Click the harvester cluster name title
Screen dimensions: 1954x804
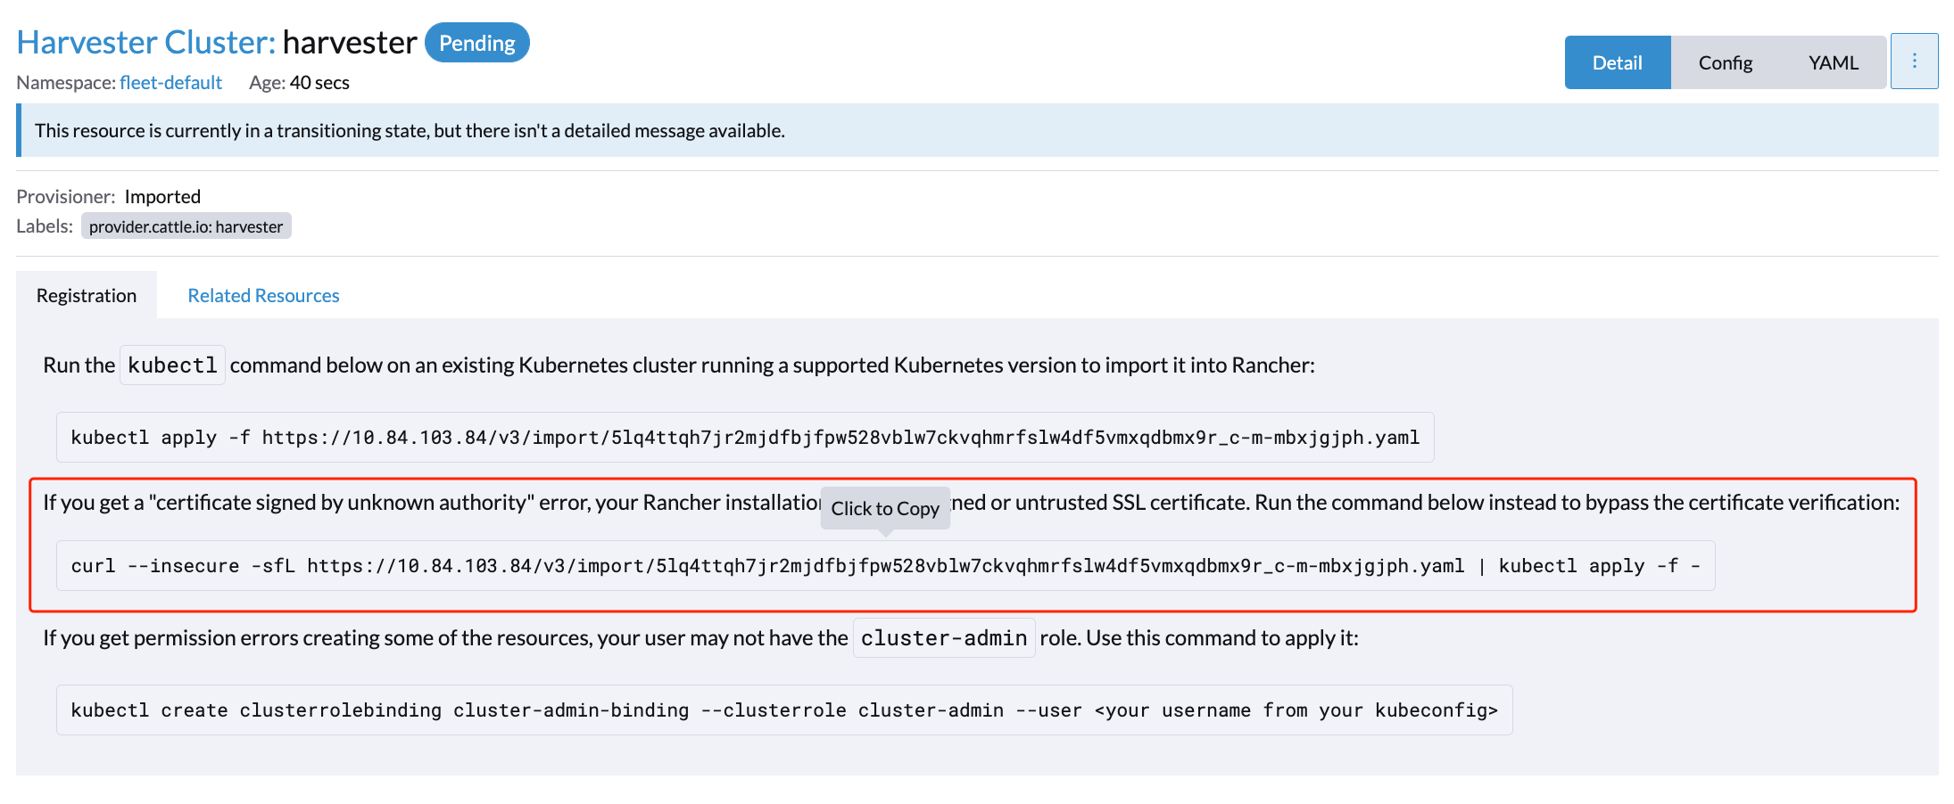[x=350, y=42]
